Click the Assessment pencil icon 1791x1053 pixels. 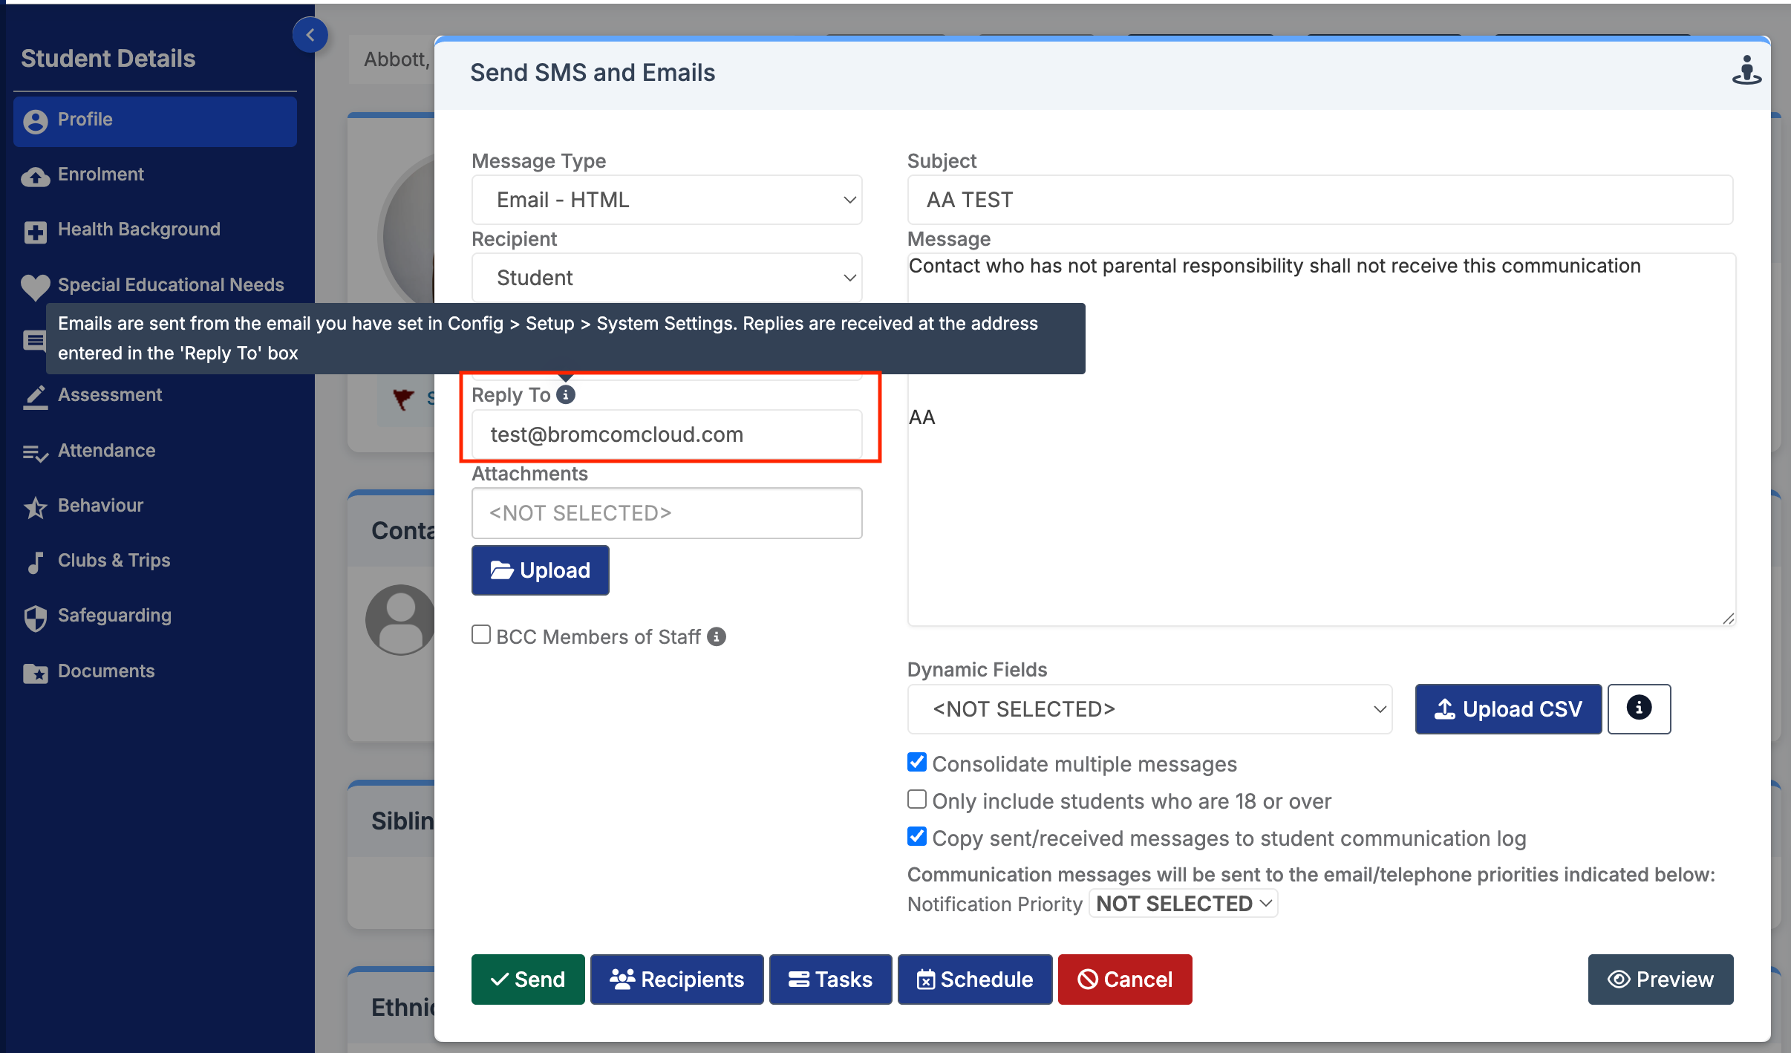tap(35, 397)
